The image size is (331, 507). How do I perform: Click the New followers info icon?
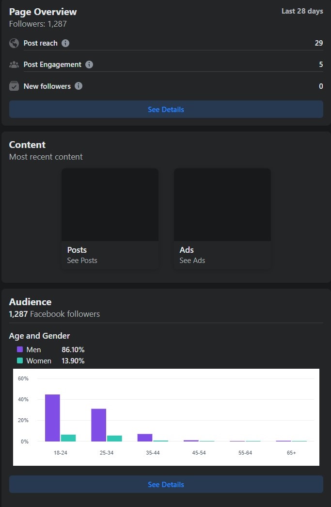(79, 86)
